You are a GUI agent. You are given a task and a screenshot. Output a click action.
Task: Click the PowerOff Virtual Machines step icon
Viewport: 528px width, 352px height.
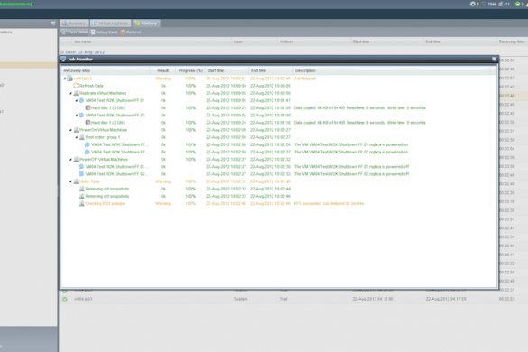(76, 160)
